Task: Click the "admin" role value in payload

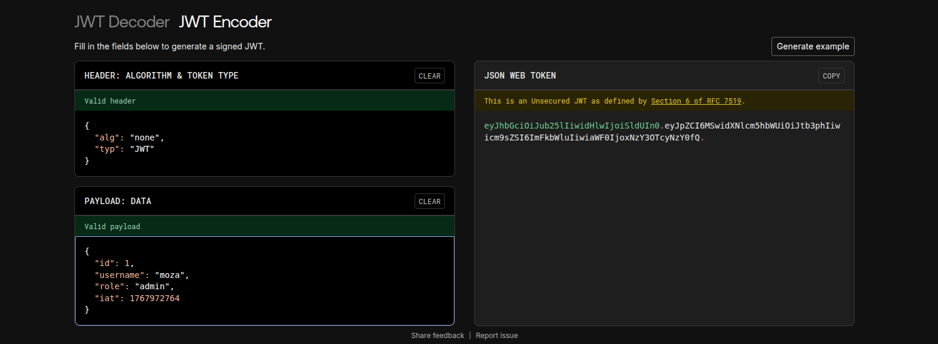Action: tap(152, 286)
